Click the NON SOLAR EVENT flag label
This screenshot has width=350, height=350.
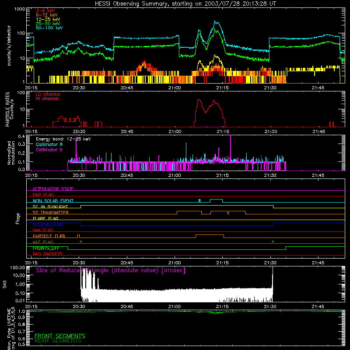[53, 201]
